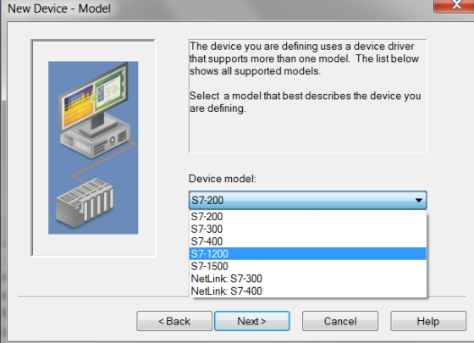
Task: Select NetLink: S7-300 option
Action: (x=308, y=279)
